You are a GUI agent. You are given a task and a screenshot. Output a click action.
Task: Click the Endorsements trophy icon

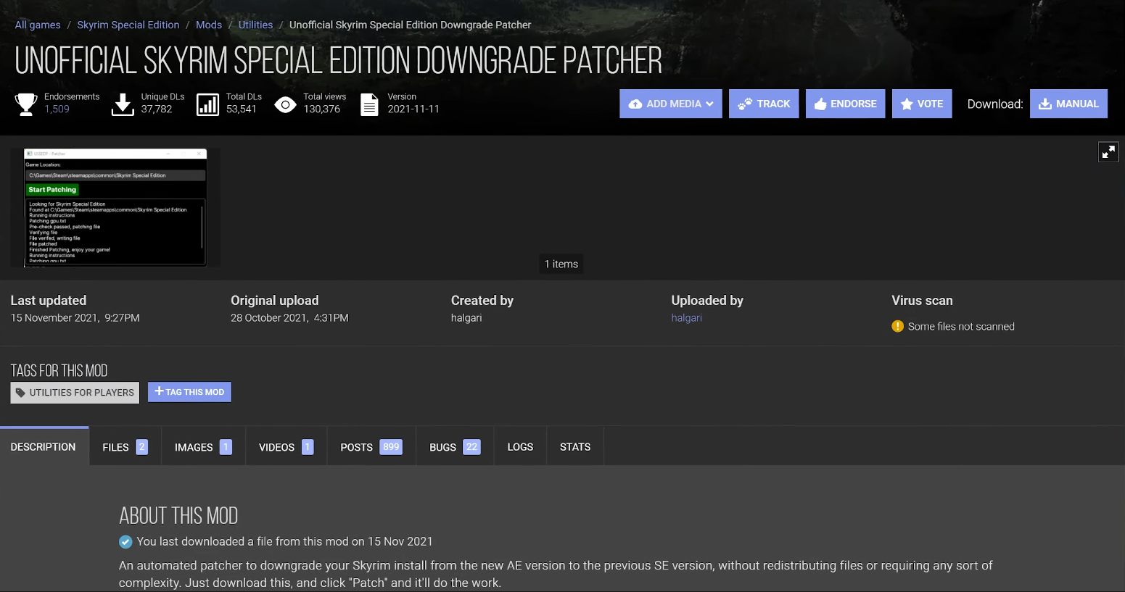coord(26,104)
